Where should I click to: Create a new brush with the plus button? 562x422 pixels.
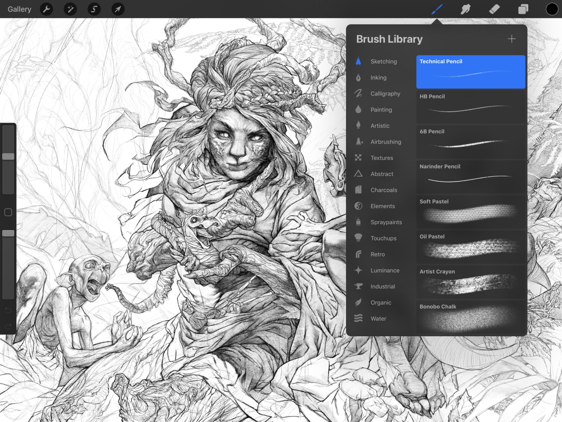click(512, 39)
